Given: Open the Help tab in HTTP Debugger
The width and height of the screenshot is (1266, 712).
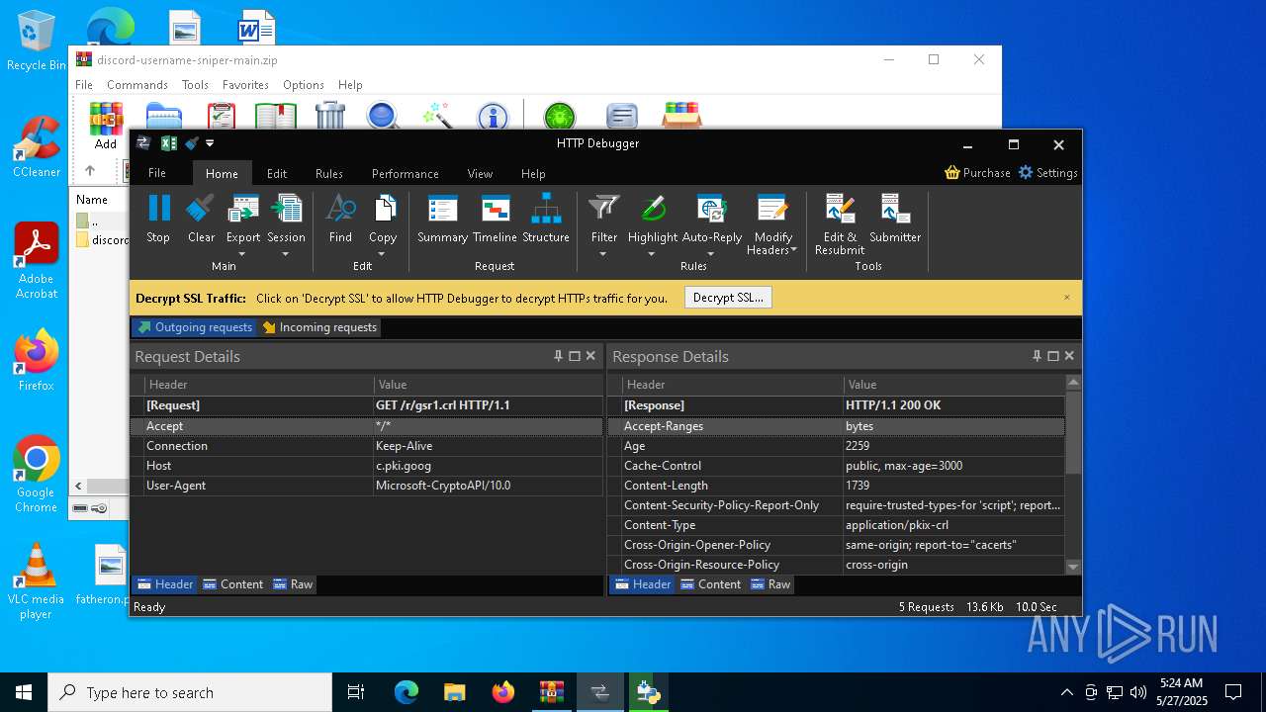Looking at the screenshot, I should 533,173.
